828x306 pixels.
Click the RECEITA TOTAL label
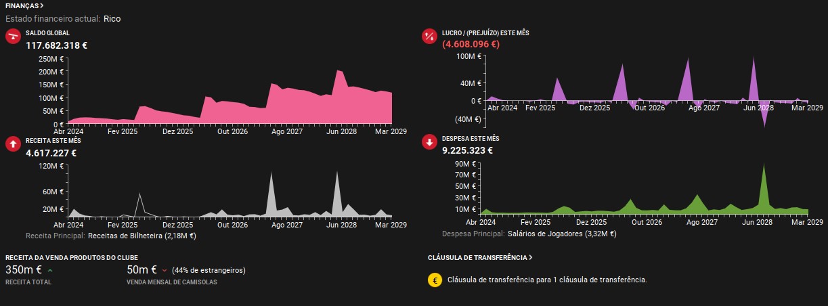click(x=28, y=282)
